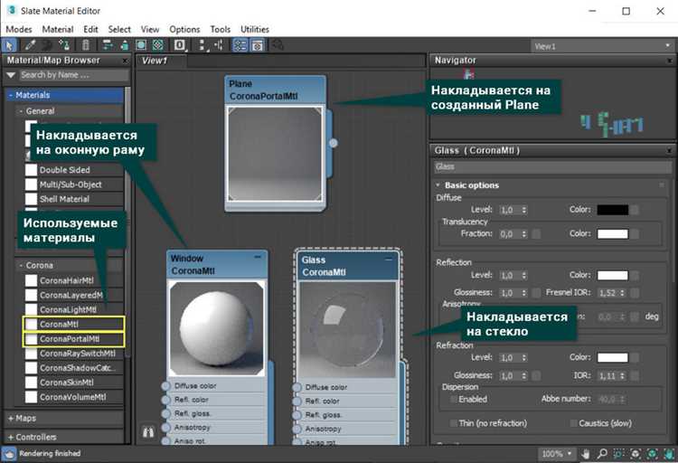The height and width of the screenshot is (463, 678).
Task: Select CoronaPortalMtl in material list
Action: pos(73,339)
